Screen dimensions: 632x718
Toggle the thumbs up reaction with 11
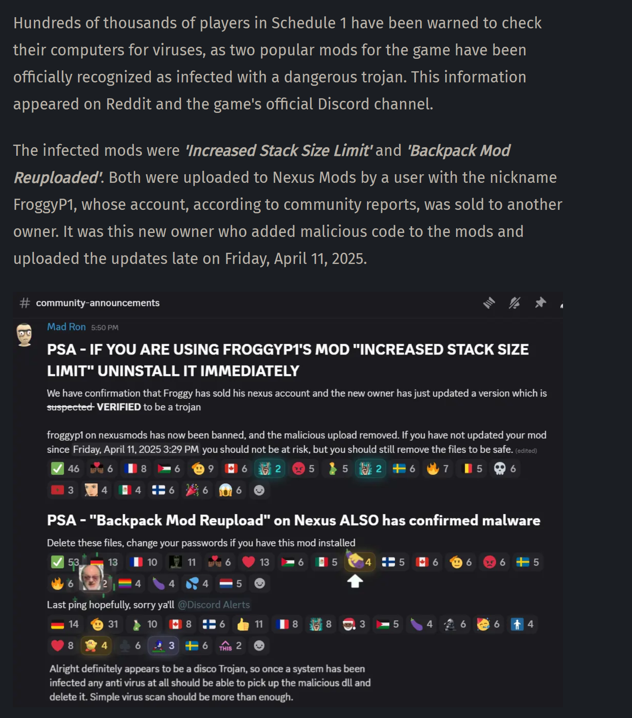(250, 624)
